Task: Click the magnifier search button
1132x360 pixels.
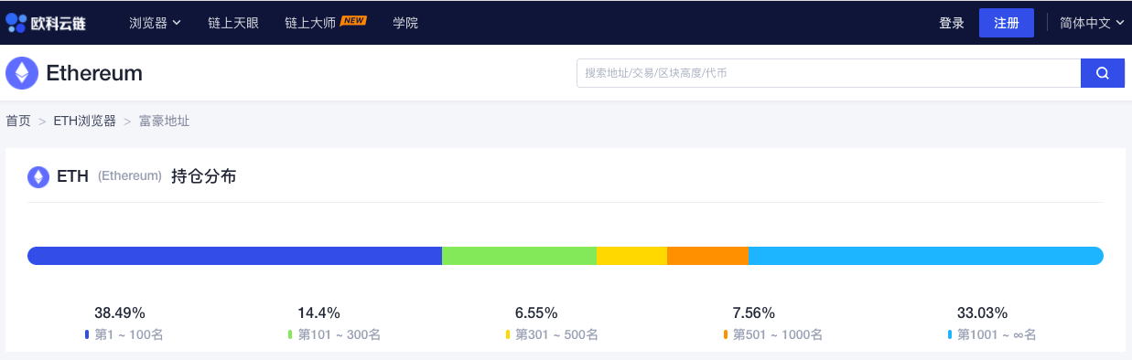Action: [1103, 73]
